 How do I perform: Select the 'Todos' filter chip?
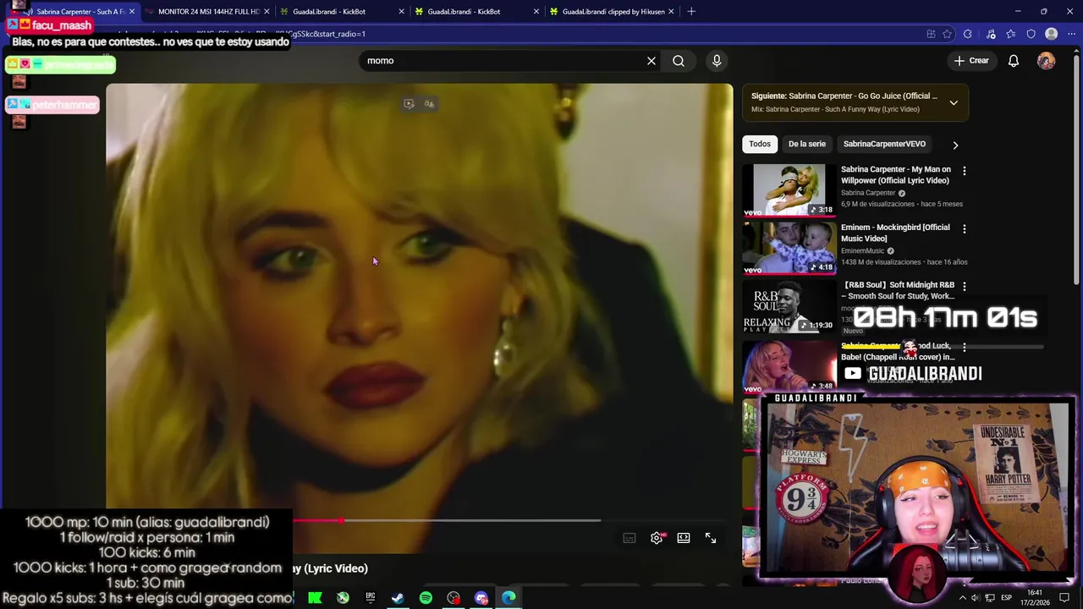[x=760, y=144]
